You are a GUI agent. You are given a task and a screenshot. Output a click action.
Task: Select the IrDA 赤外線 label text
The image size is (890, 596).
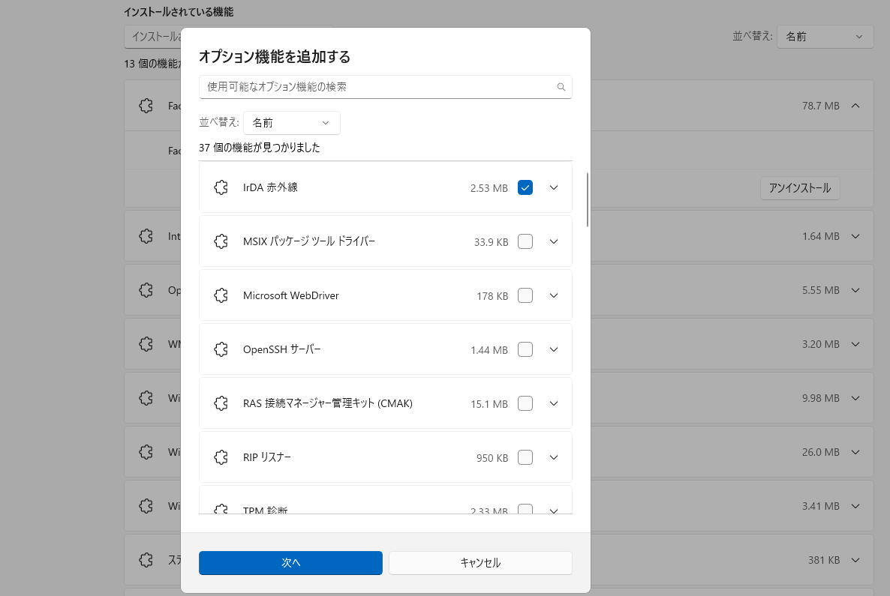[270, 187]
